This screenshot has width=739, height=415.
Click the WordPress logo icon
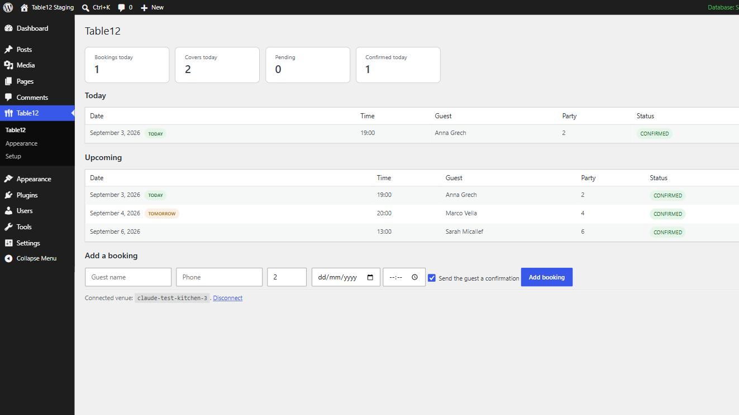tap(8, 7)
